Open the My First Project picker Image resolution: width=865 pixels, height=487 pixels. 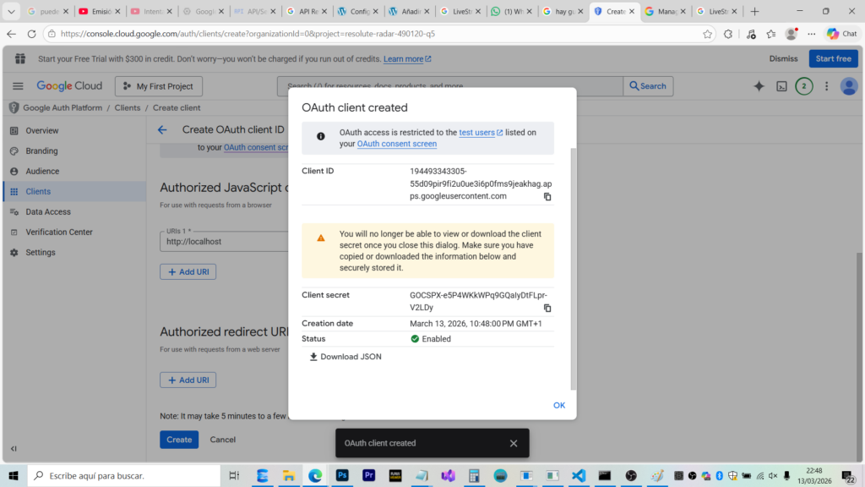coord(158,86)
